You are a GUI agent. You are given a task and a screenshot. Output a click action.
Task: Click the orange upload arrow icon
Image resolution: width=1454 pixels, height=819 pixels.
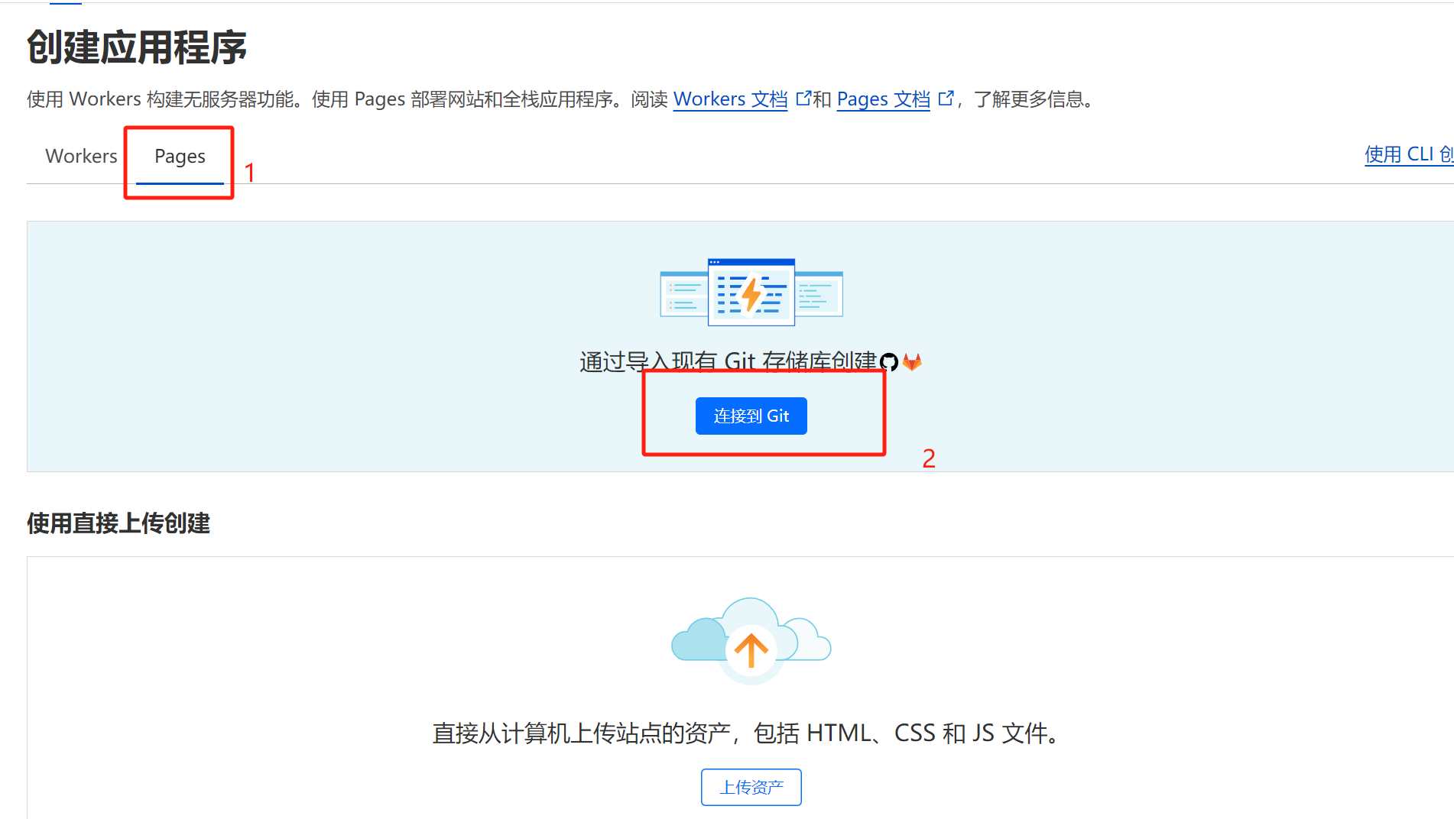coord(751,649)
